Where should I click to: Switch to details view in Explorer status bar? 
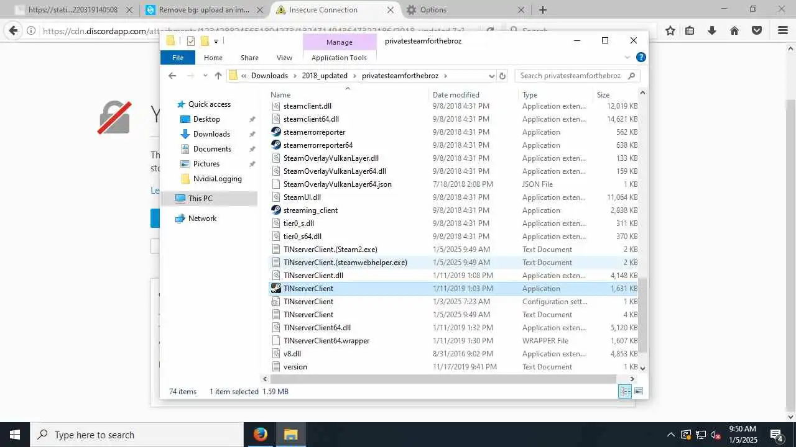pyautogui.click(x=625, y=391)
